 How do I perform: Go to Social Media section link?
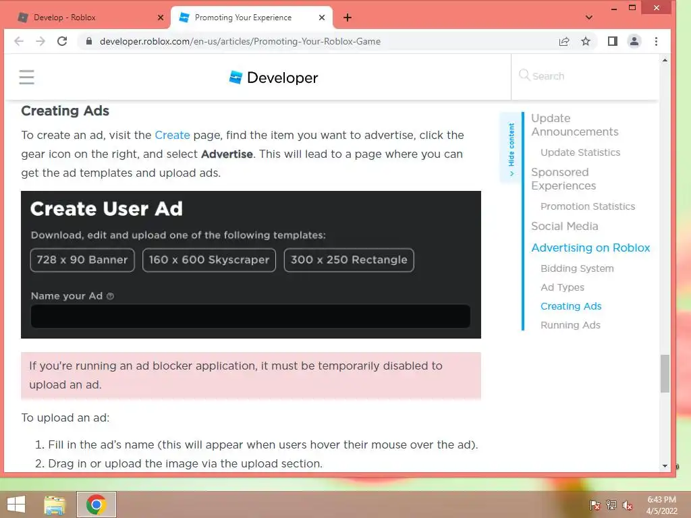(565, 227)
